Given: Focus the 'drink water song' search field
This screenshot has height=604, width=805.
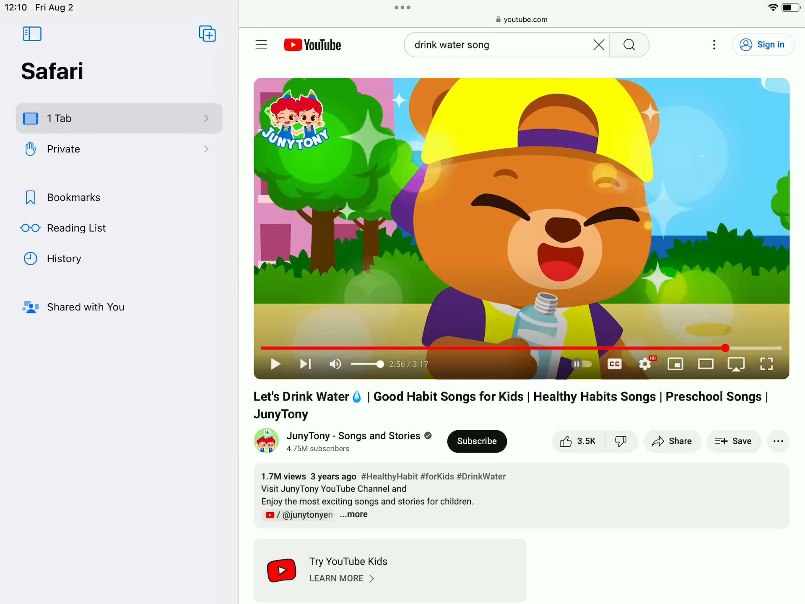Looking at the screenshot, I should tap(499, 44).
